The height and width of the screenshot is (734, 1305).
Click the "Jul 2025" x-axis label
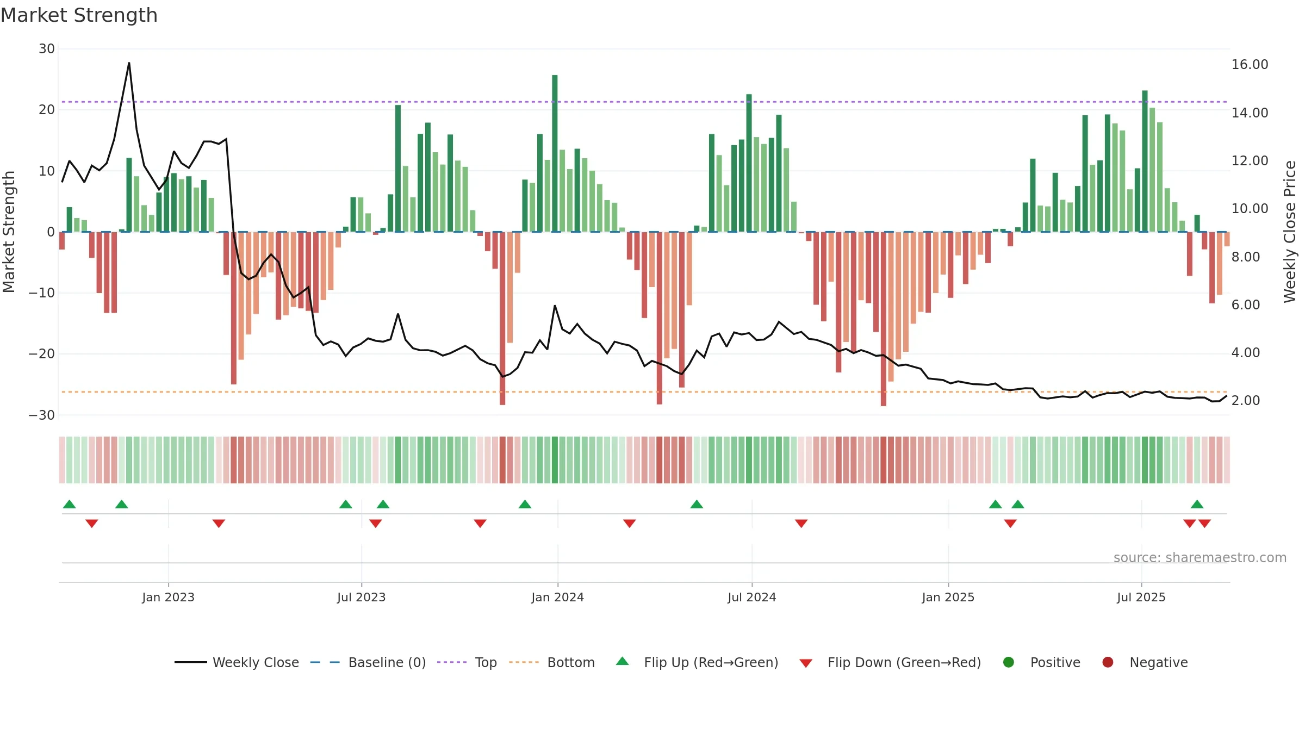point(1141,597)
